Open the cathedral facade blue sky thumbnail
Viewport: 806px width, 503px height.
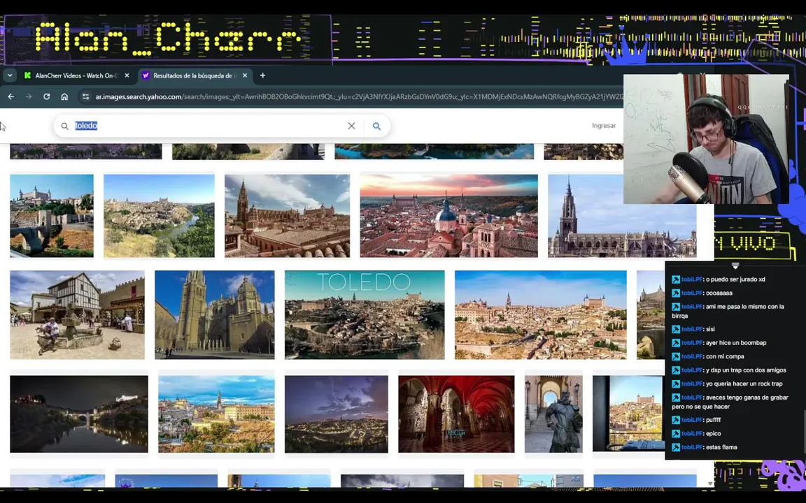[x=215, y=314]
